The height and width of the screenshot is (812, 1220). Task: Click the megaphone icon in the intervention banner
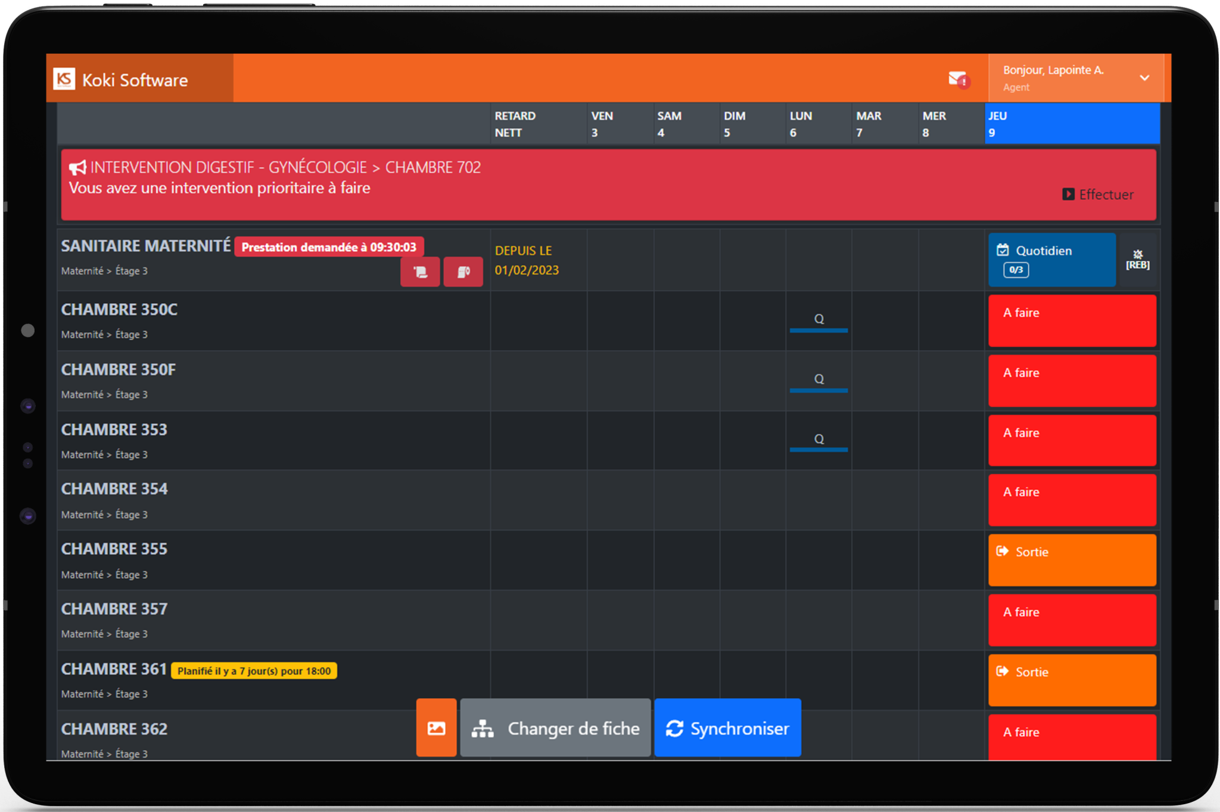(78, 167)
